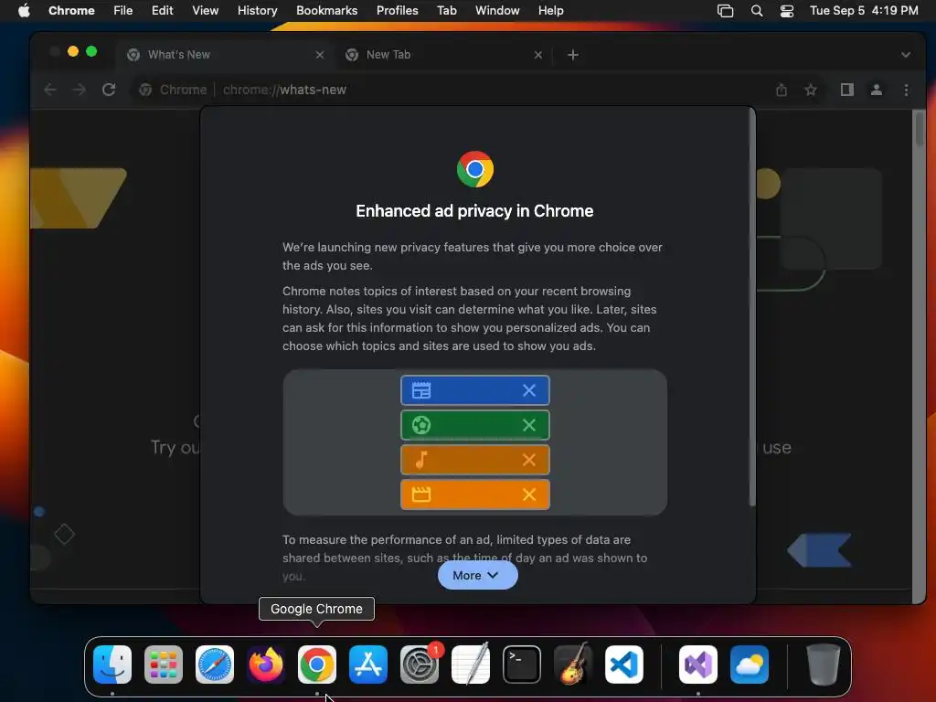Launch Visual Studio Code from the Dock

[623, 665]
